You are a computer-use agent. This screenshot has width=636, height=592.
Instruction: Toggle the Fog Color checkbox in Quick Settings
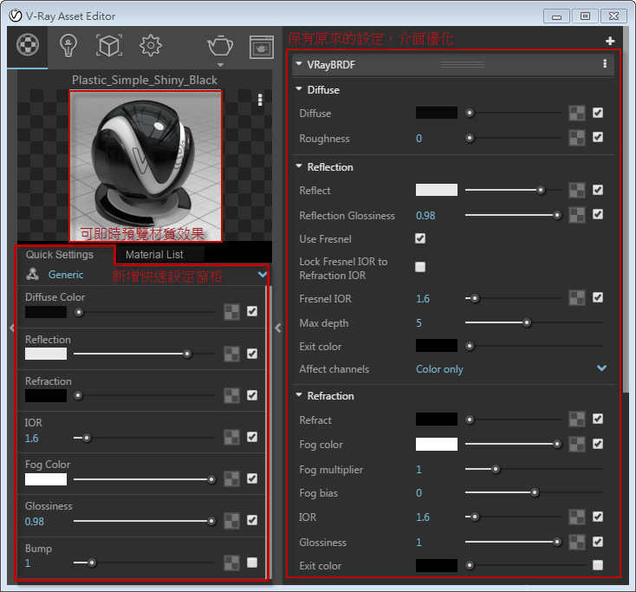[x=252, y=478]
